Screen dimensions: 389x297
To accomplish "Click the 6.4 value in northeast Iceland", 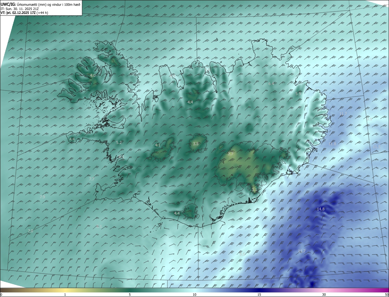I will coord(271,84).
